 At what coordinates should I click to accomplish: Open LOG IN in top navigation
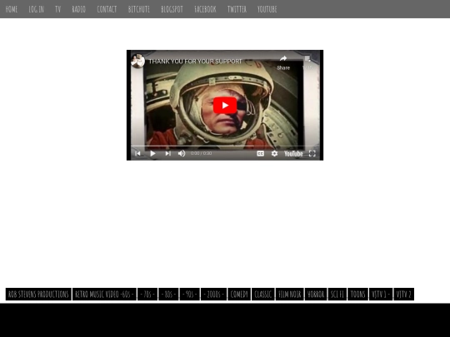click(36, 9)
